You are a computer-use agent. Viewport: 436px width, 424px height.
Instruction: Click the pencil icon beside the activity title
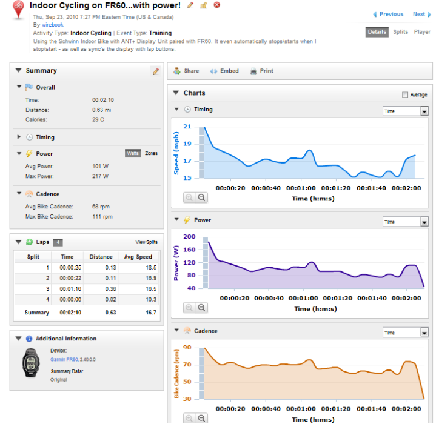tap(190, 5)
